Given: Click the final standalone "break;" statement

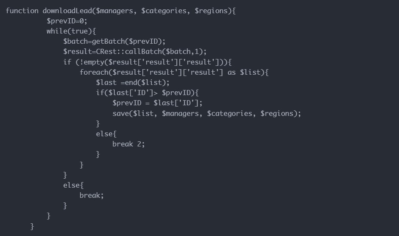Looking at the screenshot, I should click(91, 195).
